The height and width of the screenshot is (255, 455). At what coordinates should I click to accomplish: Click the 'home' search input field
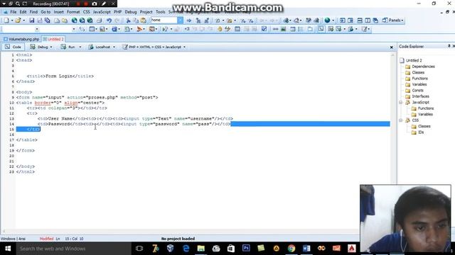(164, 20)
